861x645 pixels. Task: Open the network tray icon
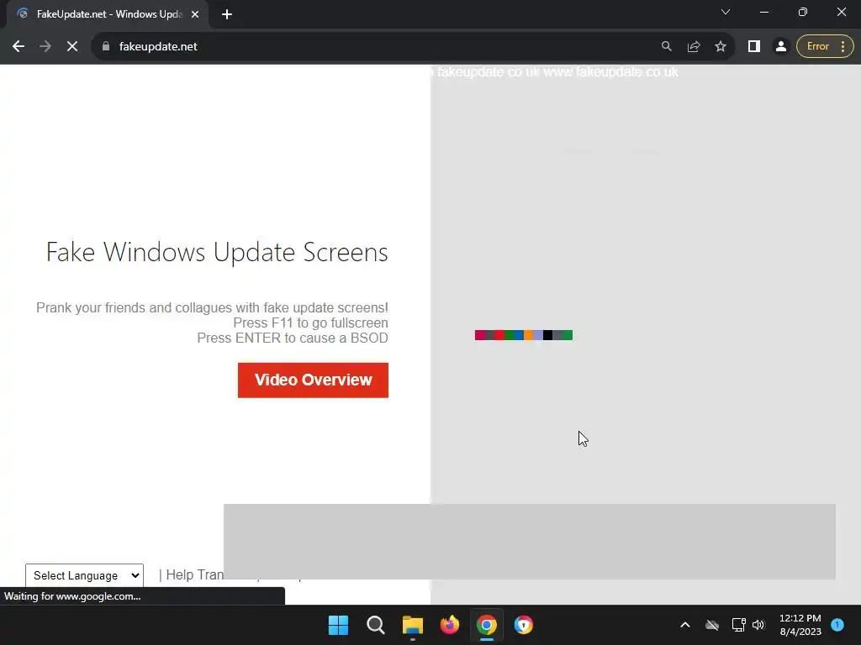coord(738,625)
